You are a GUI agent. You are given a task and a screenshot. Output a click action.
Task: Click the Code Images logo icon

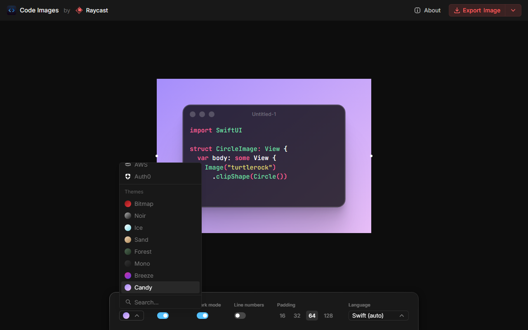[12, 10]
